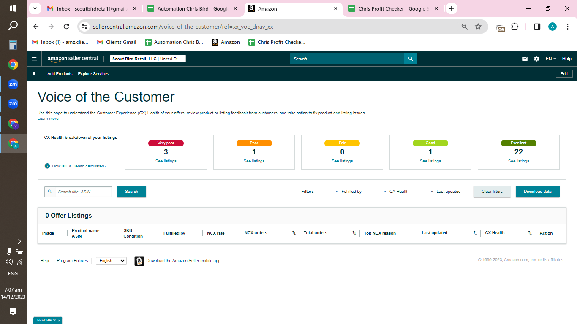The height and width of the screenshot is (324, 577).
Task: Expand the Chrome tab search dropdown
Action: (35, 8)
